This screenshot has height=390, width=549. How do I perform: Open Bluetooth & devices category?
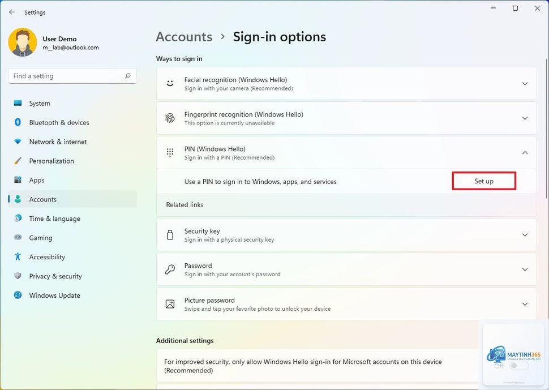(x=72, y=122)
